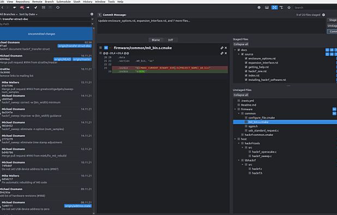Stage .travis.yml by ticking its checkbox
337x215 pixels.
click(239, 100)
